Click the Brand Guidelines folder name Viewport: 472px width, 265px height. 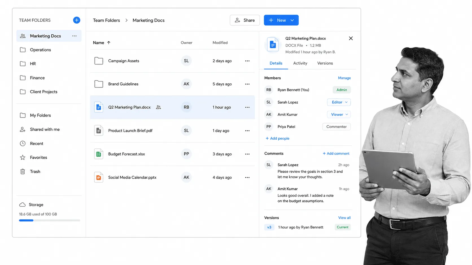tap(123, 84)
